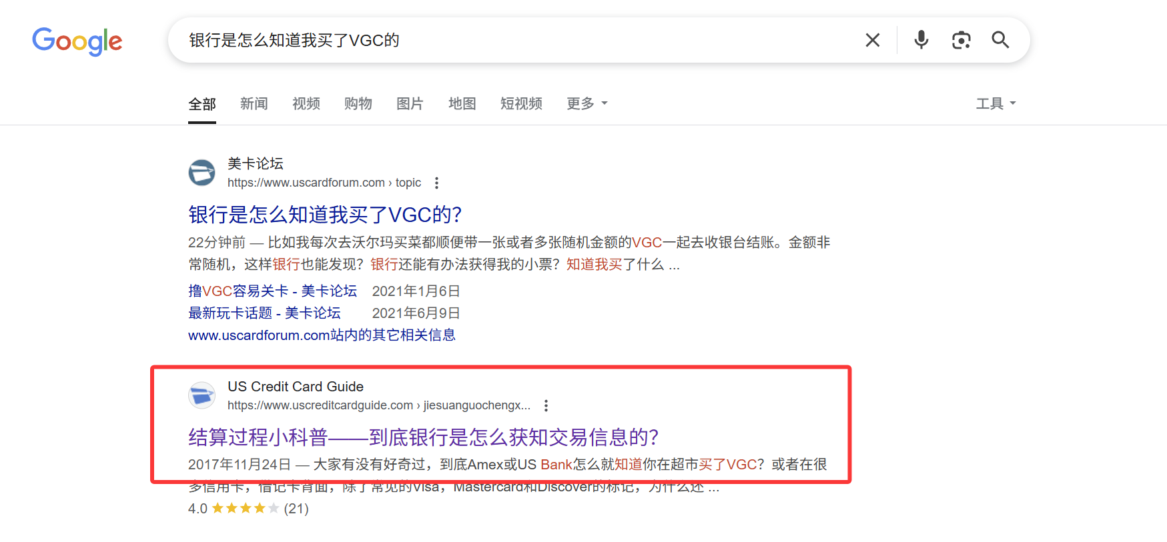Click the US Credit Card Guide favicon
Image resolution: width=1167 pixels, height=542 pixels.
pos(202,395)
